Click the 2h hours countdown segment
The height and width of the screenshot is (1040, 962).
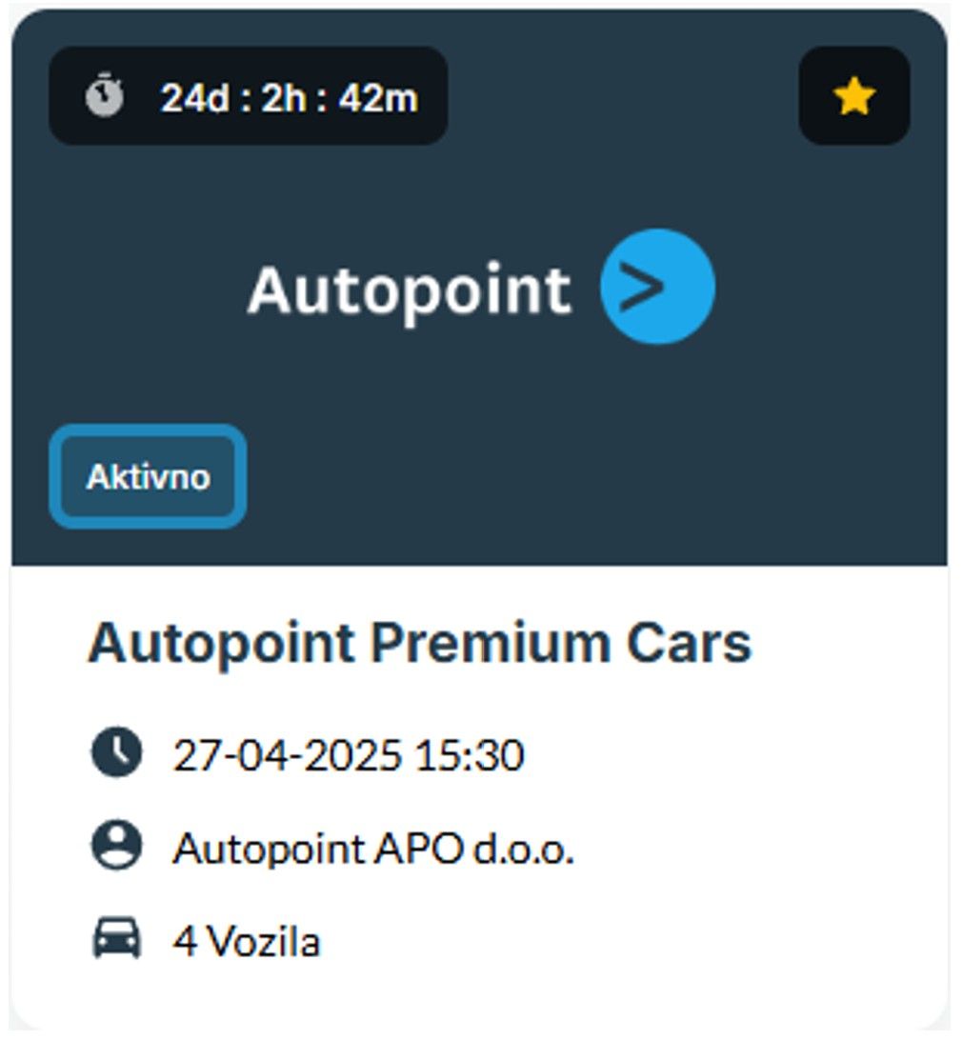(x=283, y=97)
